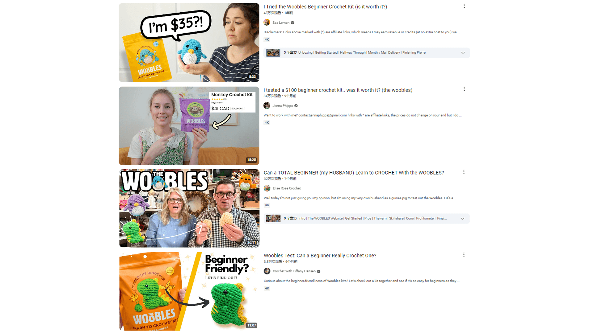Click Sea Lemon channel avatar
The image size is (593, 333).
(267, 23)
